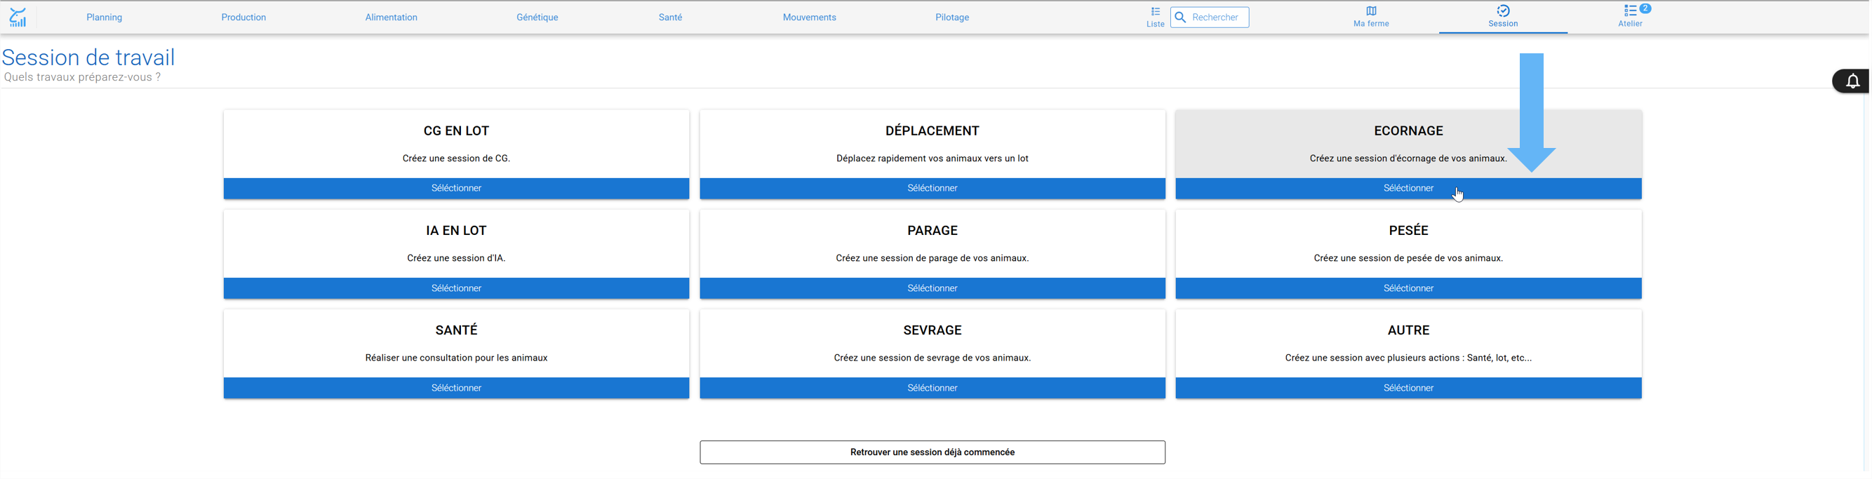The image size is (1872, 479).
Task: Select the PESÉE session
Action: point(1408,288)
